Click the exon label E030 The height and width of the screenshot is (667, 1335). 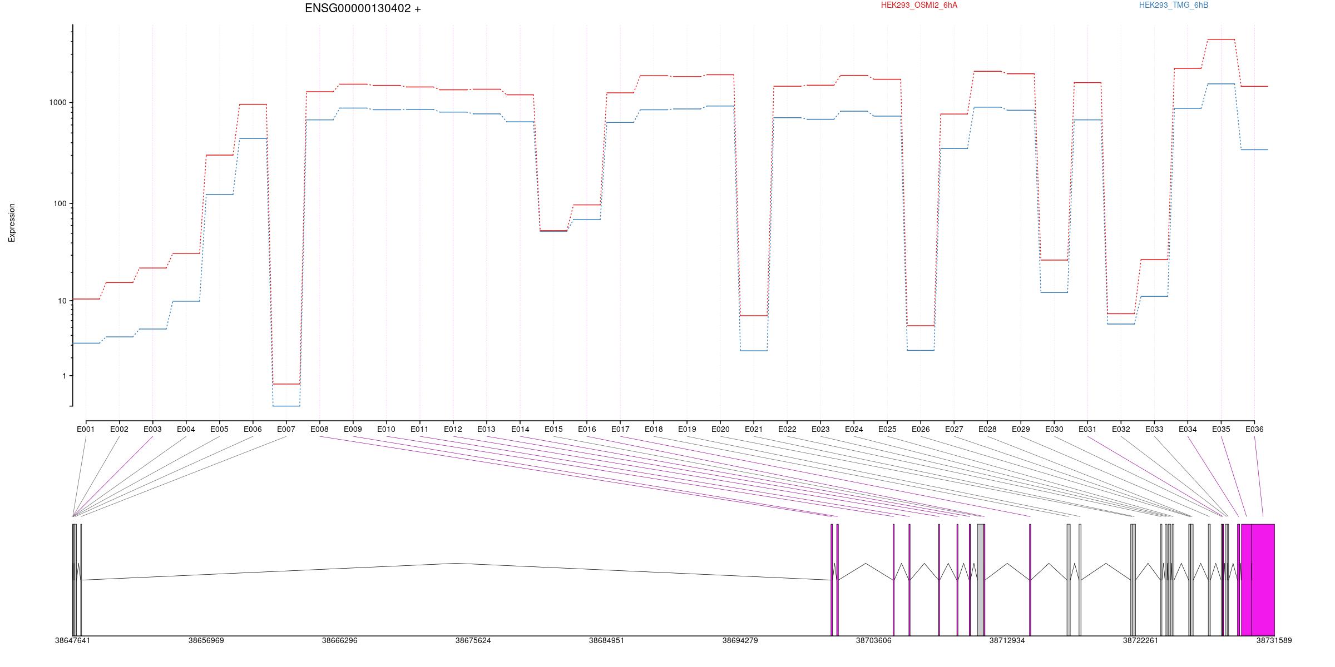[1054, 429]
